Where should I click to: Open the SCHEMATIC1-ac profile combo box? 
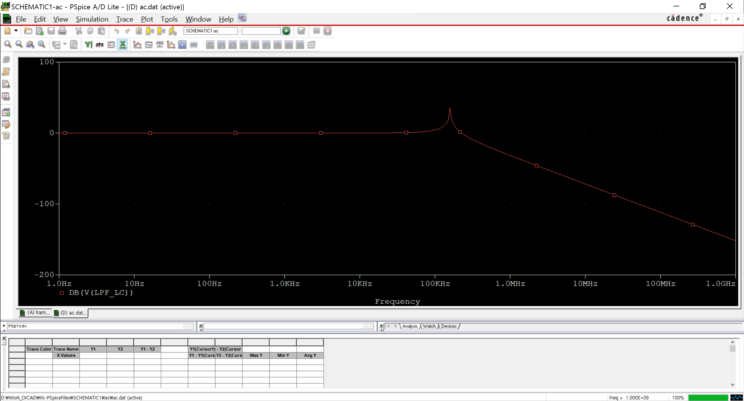(x=210, y=31)
